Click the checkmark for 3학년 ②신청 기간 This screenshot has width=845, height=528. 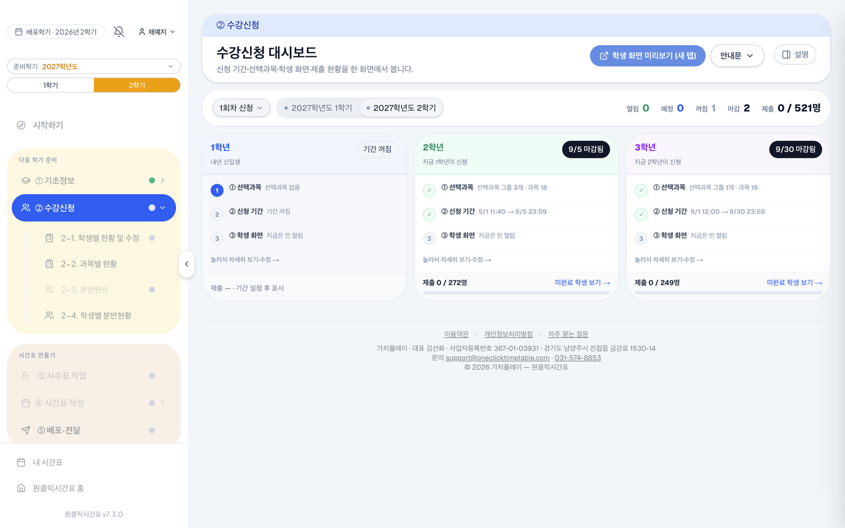click(x=641, y=214)
